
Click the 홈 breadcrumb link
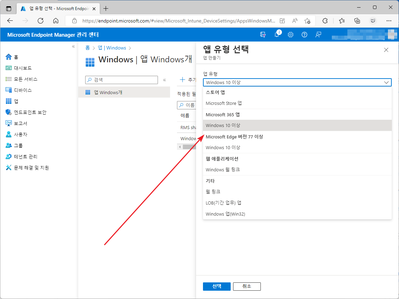88,48
